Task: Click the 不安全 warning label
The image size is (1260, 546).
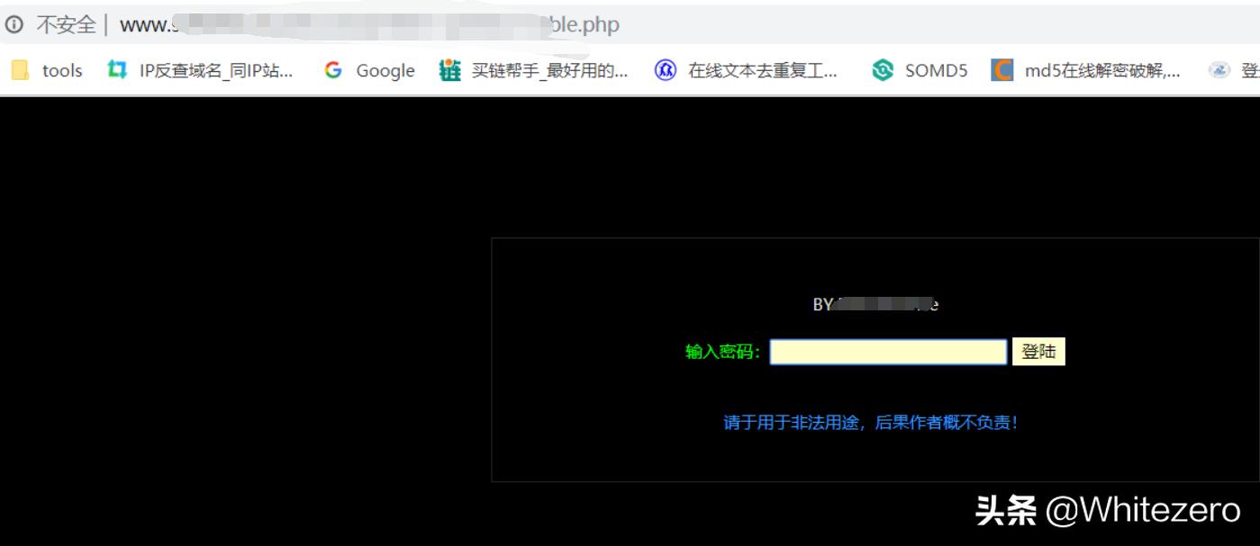Action: click(x=68, y=25)
